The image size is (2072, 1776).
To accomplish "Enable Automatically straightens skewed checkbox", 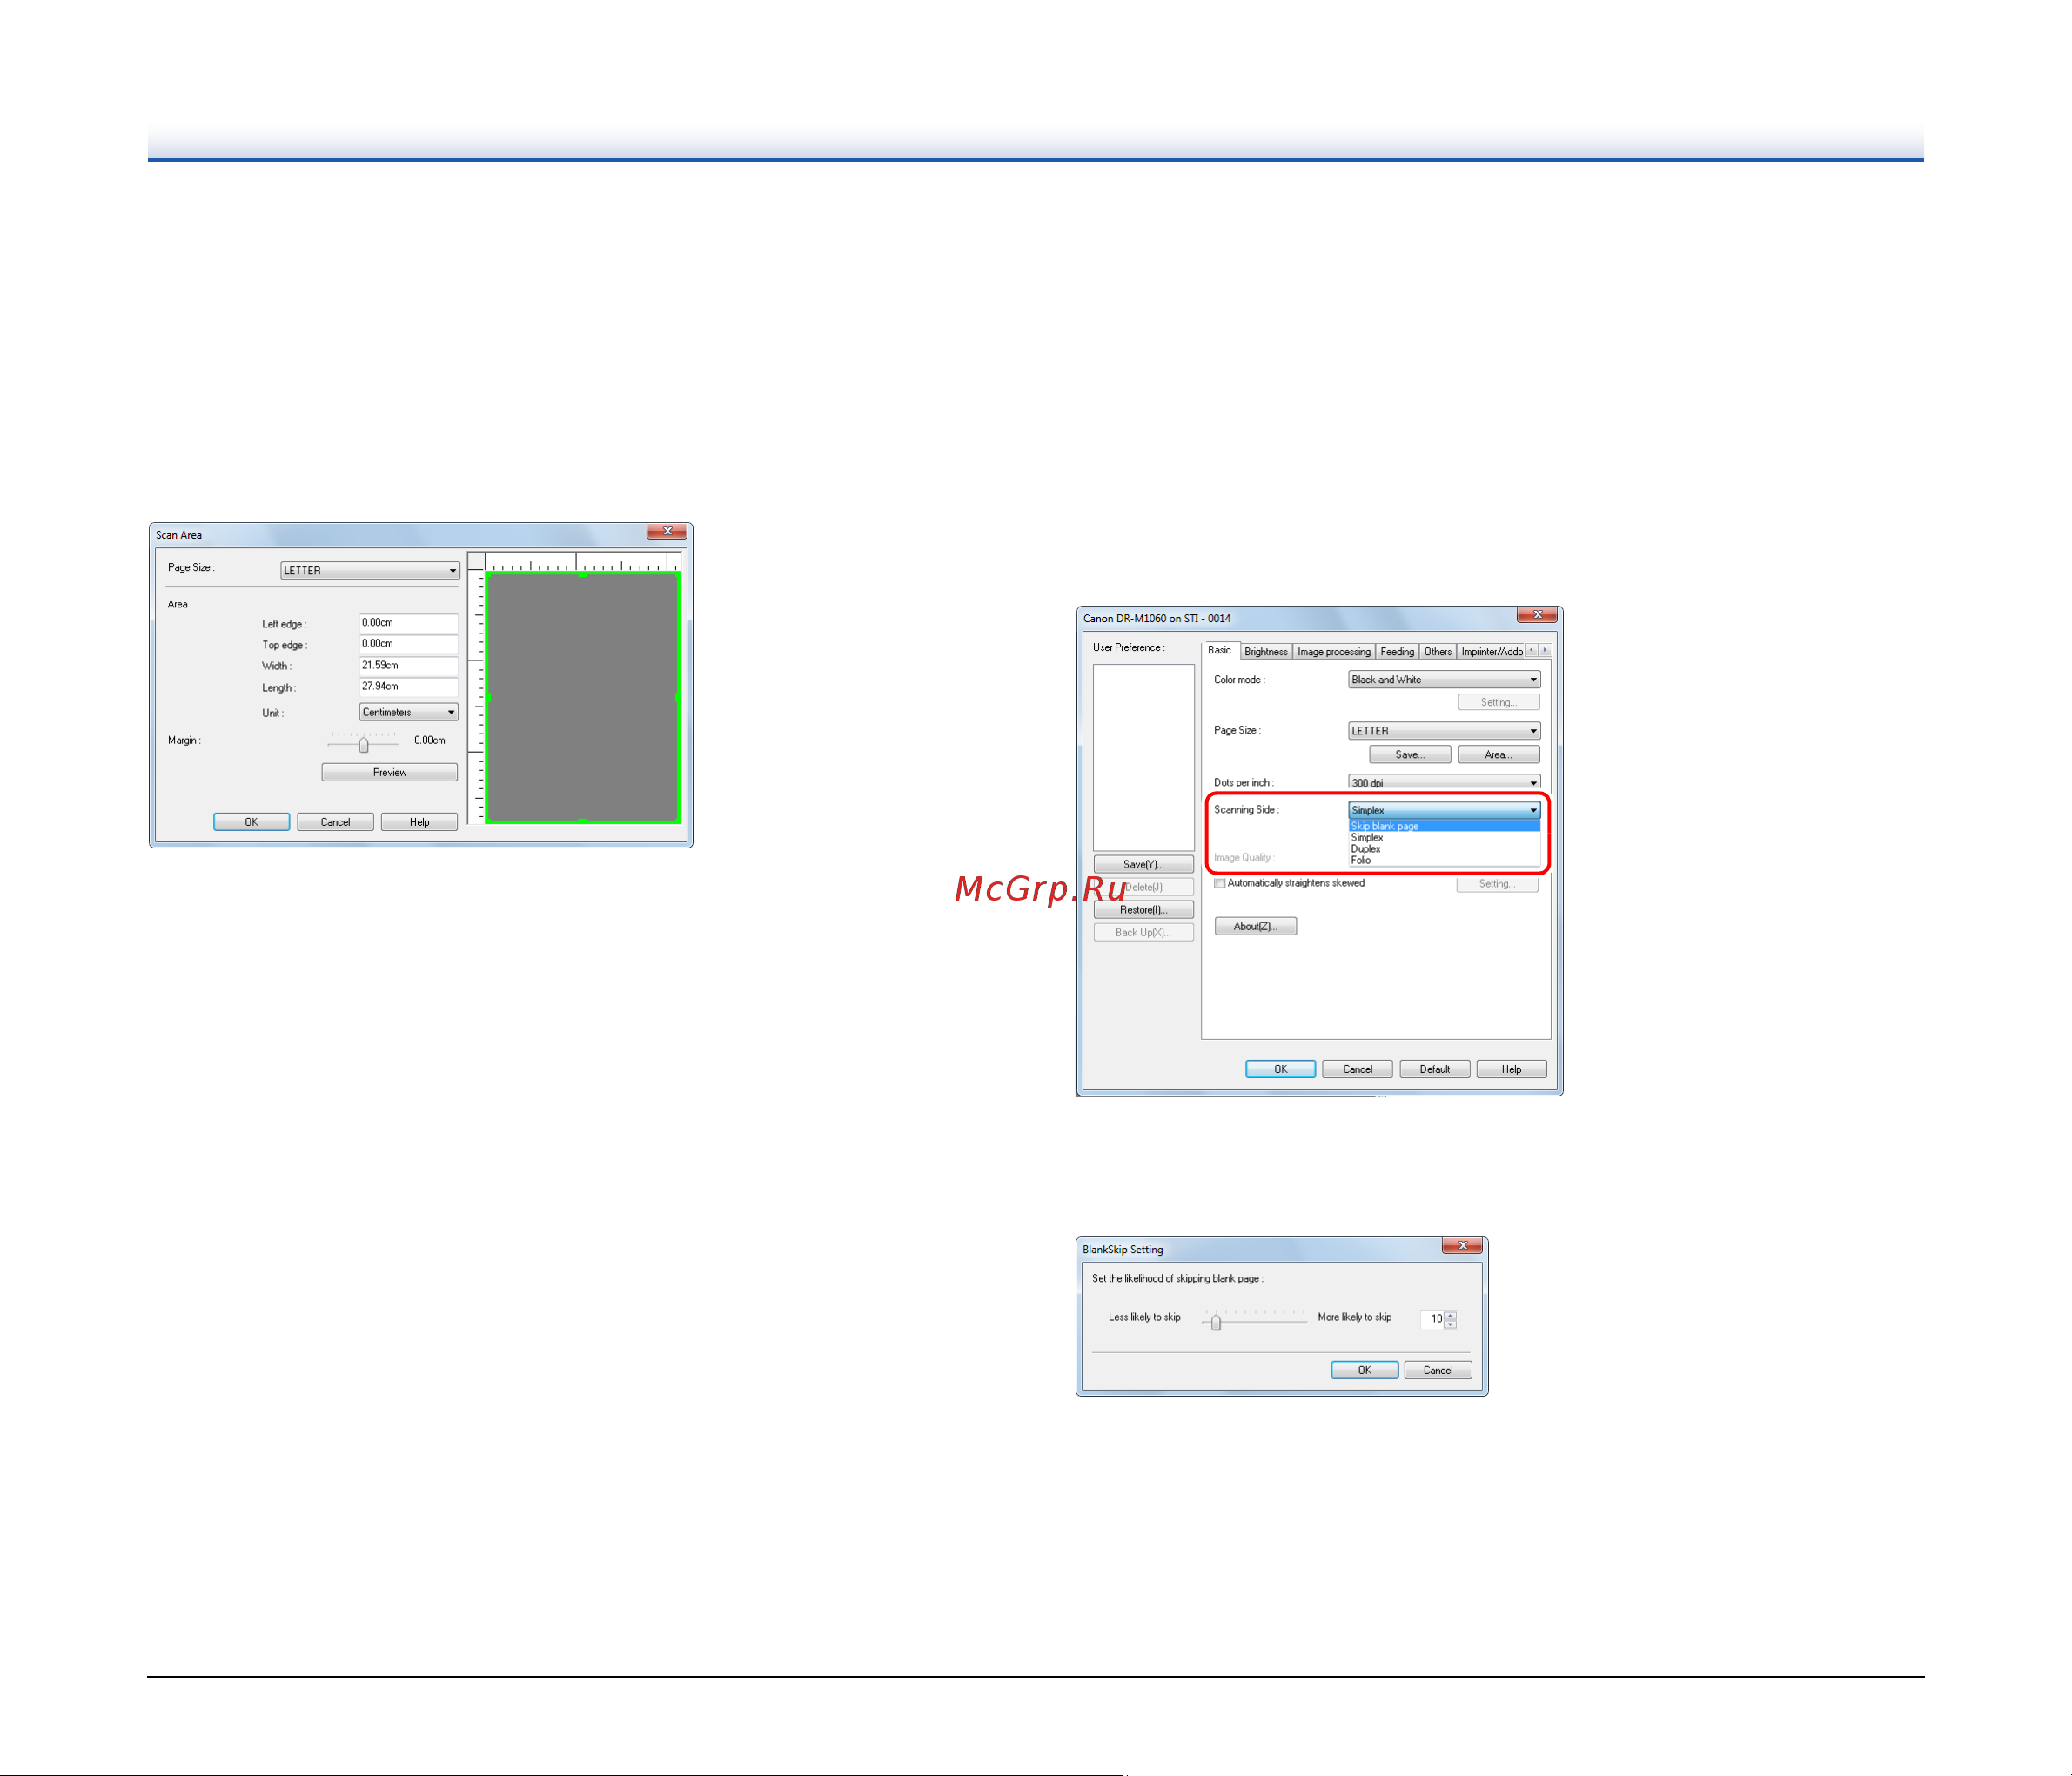I will click(x=1220, y=883).
